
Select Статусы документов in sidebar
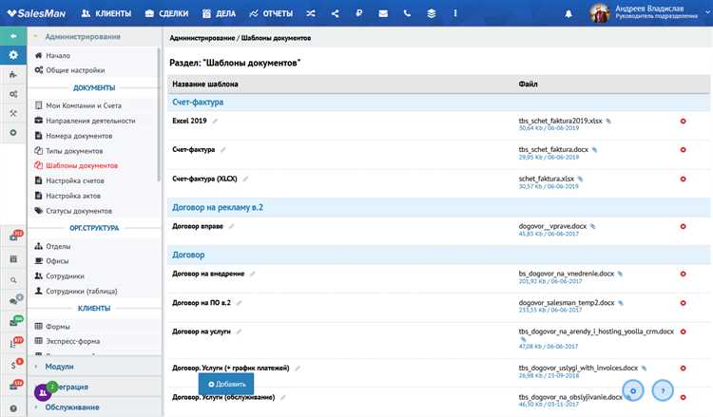[x=79, y=210]
